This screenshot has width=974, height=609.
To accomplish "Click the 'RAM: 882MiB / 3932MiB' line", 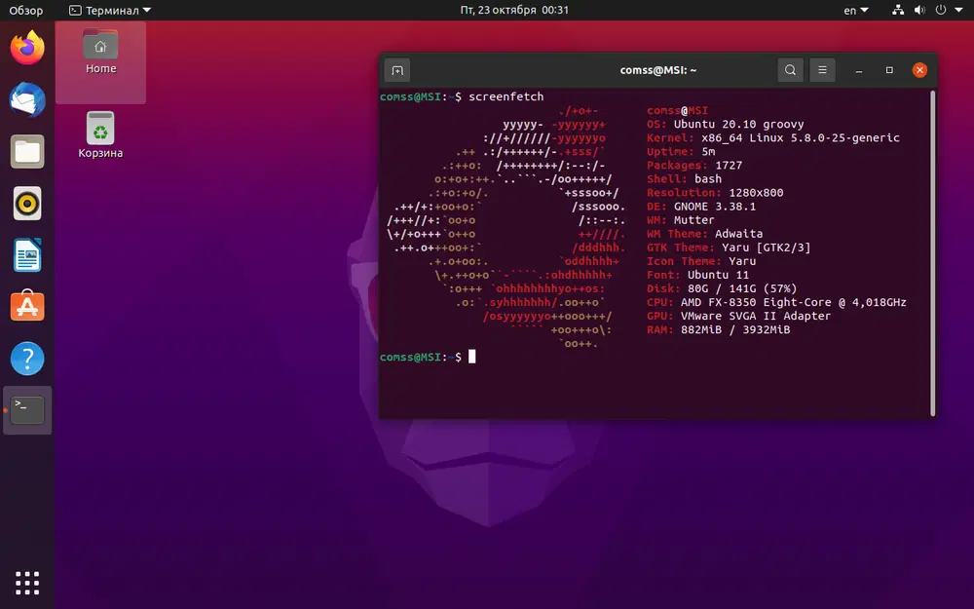I will click(x=719, y=329).
